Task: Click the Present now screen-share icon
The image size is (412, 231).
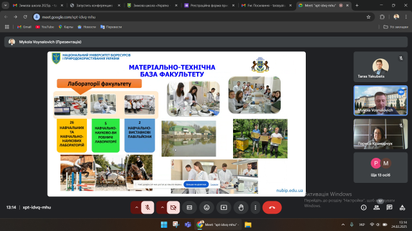Action: pos(224,207)
